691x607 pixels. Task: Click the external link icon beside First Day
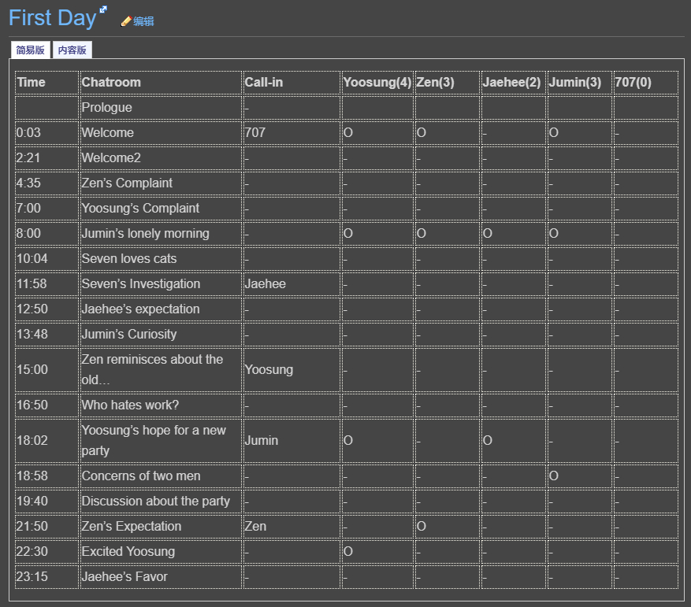click(x=103, y=9)
